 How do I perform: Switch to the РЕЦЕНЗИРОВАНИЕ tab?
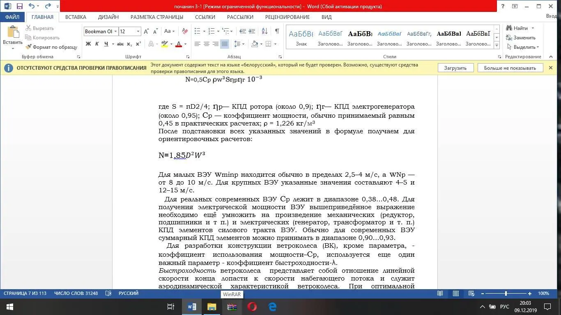coord(287,17)
